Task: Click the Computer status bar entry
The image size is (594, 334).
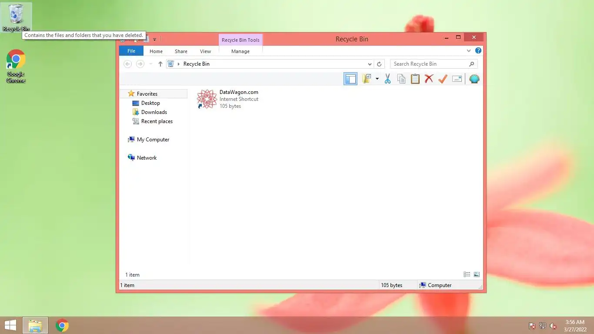Action: (435, 285)
